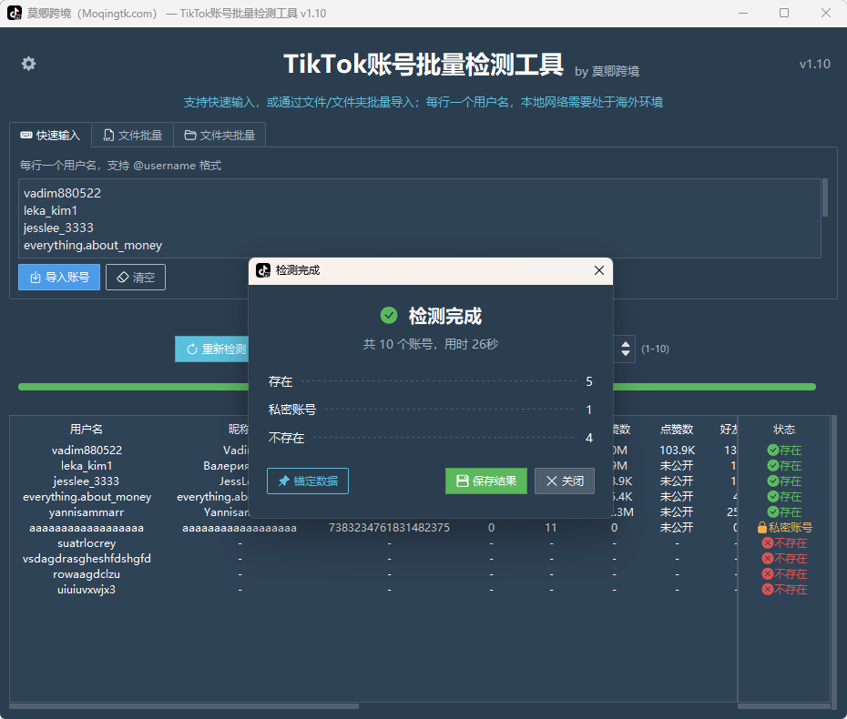Click the 导入账号 import button
The width and height of the screenshot is (847, 719).
(59, 277)
